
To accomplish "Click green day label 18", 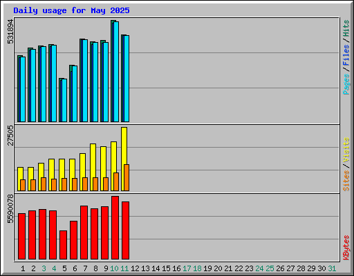I will 197,268.
